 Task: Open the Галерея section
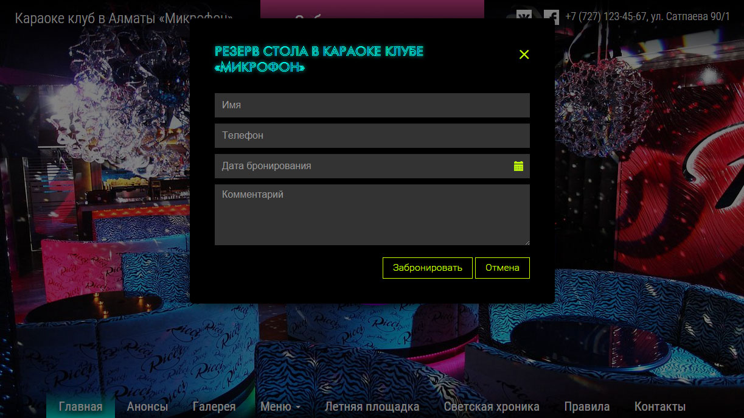(214, 406)
